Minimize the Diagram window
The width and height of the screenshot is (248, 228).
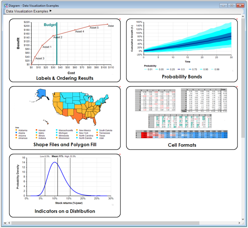(223, 5)
